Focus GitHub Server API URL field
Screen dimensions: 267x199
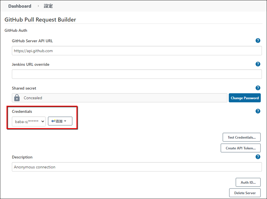137,51
